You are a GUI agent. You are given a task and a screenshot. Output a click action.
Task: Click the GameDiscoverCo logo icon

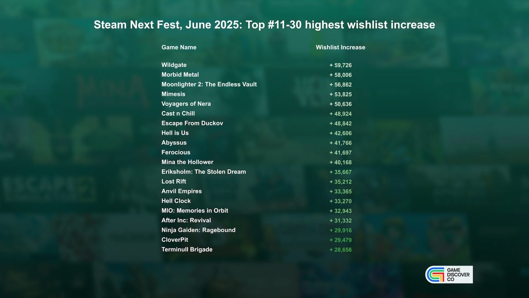(x=435, y=275)
